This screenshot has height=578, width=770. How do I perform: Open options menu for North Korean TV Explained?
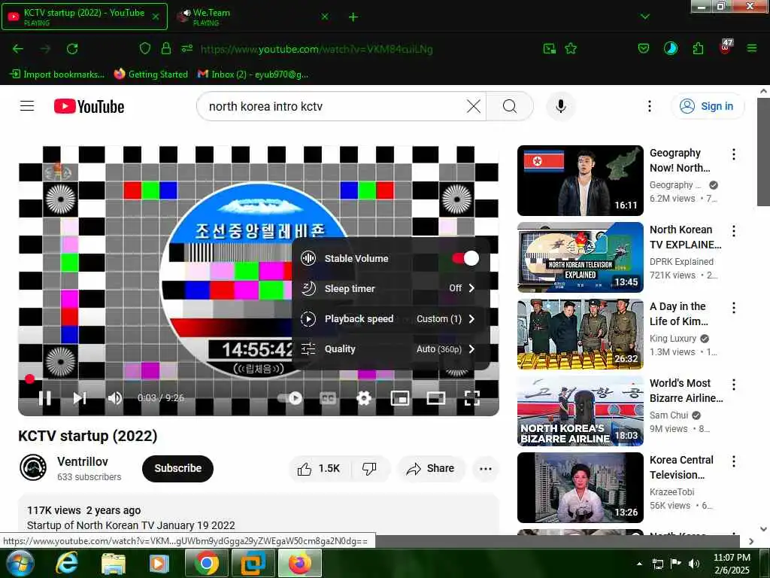(734, 231)
